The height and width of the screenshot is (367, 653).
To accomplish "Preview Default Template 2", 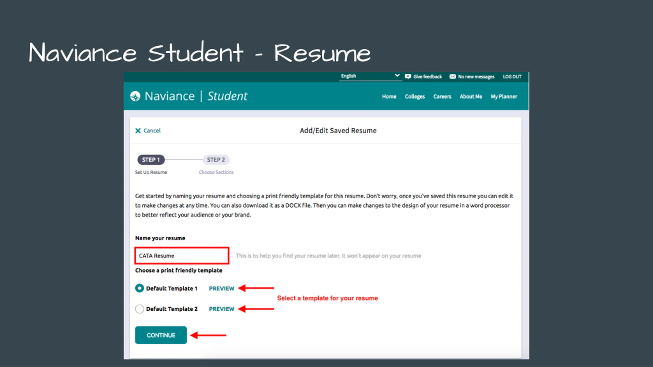I will [221, 309].
